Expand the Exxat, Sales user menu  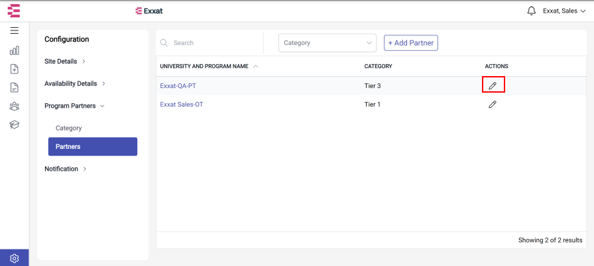click(564, 11)
